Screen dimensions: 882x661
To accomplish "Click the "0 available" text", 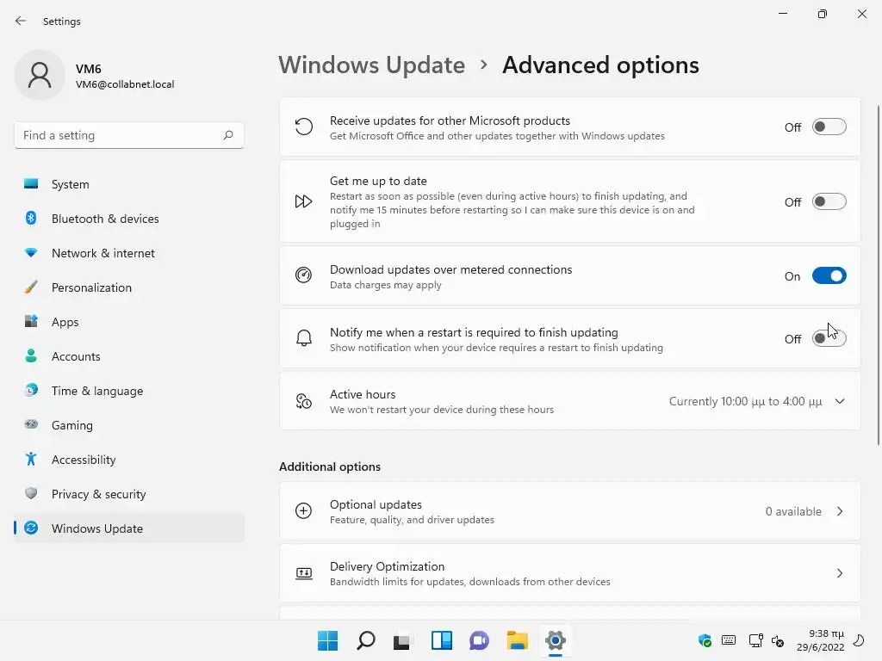I will pos(793,511).
